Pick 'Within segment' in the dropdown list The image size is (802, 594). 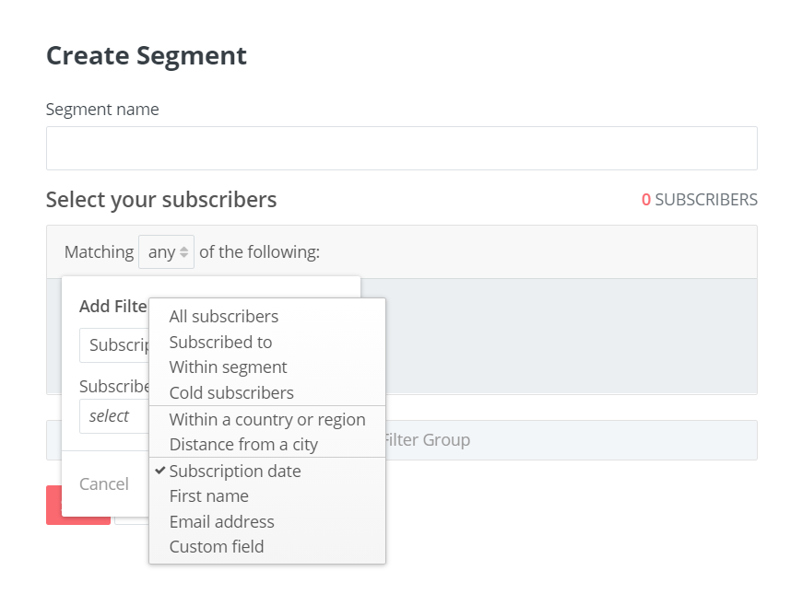pyautogui.click(x=229, y=367)
